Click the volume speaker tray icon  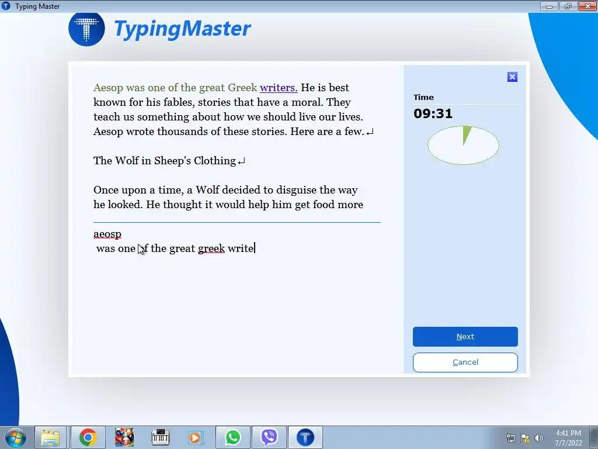538,438
